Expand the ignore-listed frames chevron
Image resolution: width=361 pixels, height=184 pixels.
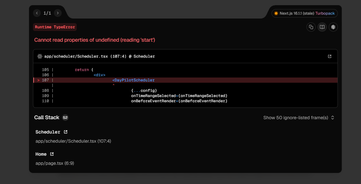click(x=333, y=118)
